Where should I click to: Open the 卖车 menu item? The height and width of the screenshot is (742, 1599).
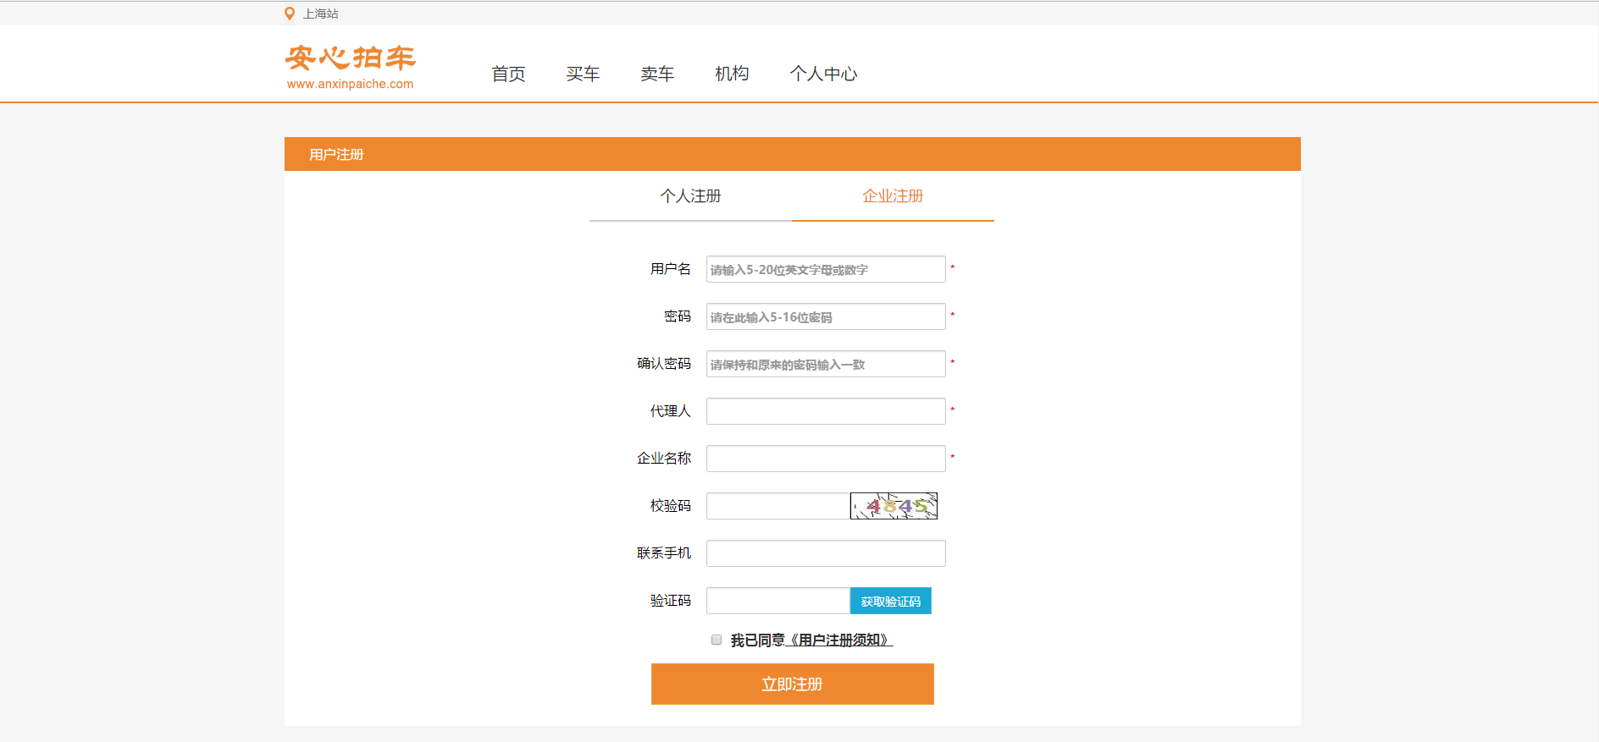tap(657, 74)
